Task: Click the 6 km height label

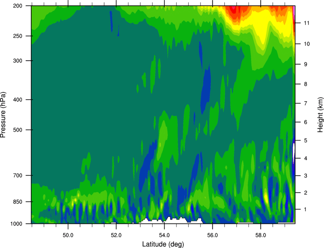Action: click(x=306, y=122)
